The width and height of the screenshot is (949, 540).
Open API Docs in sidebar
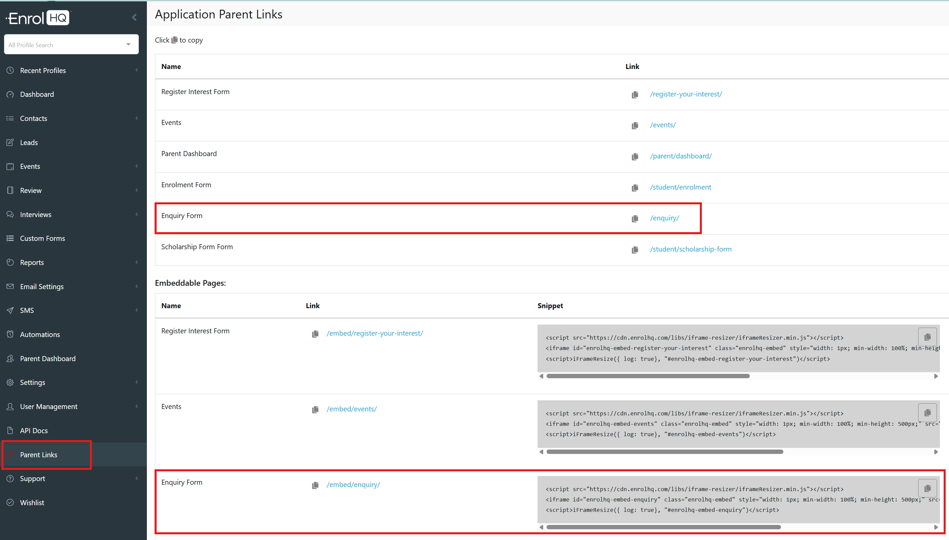point(34,430)
